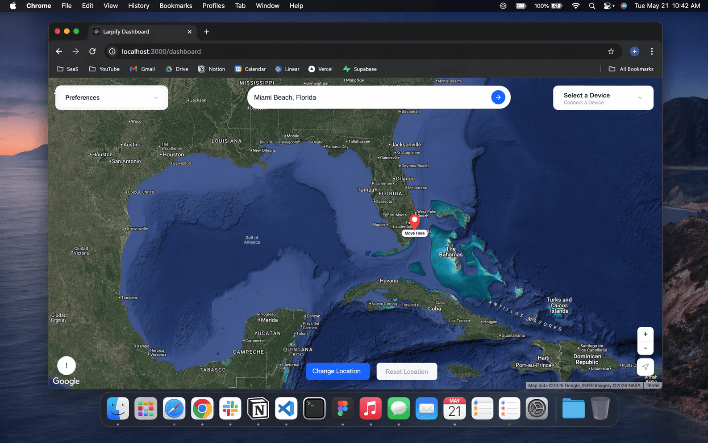Open Linear bookmark

287,69
